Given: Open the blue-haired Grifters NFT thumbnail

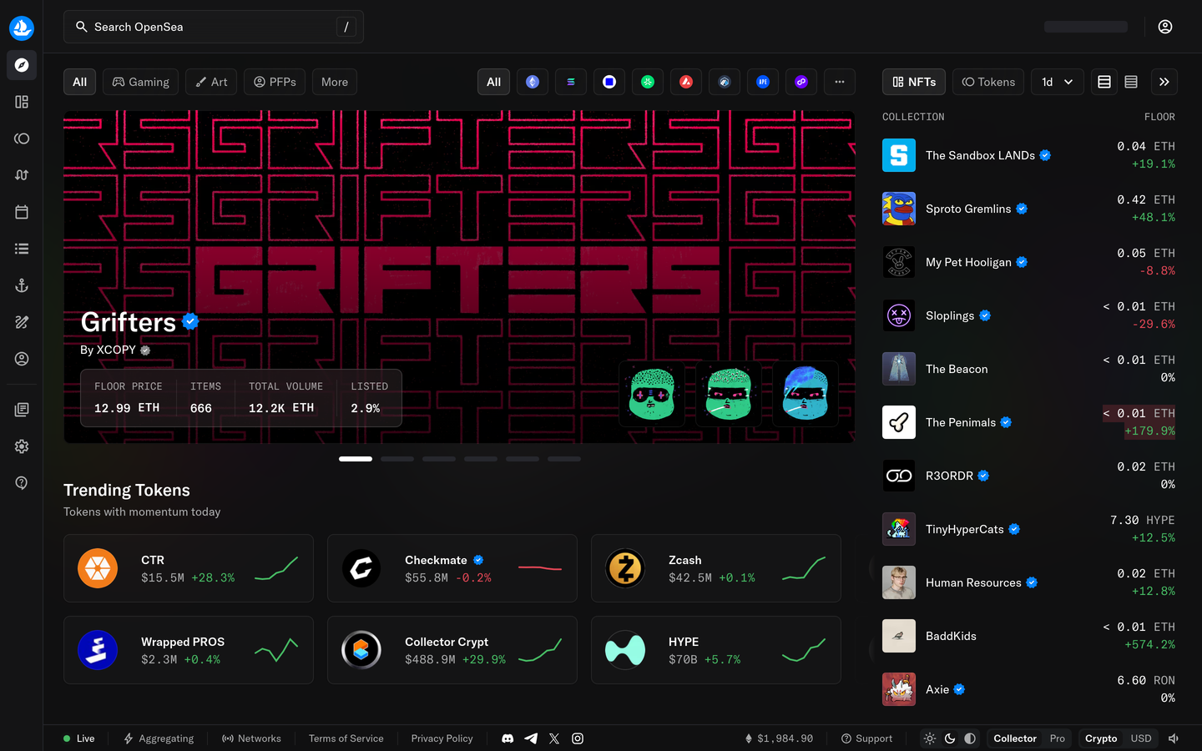Looking at the screenshot, I should point(806,394).
